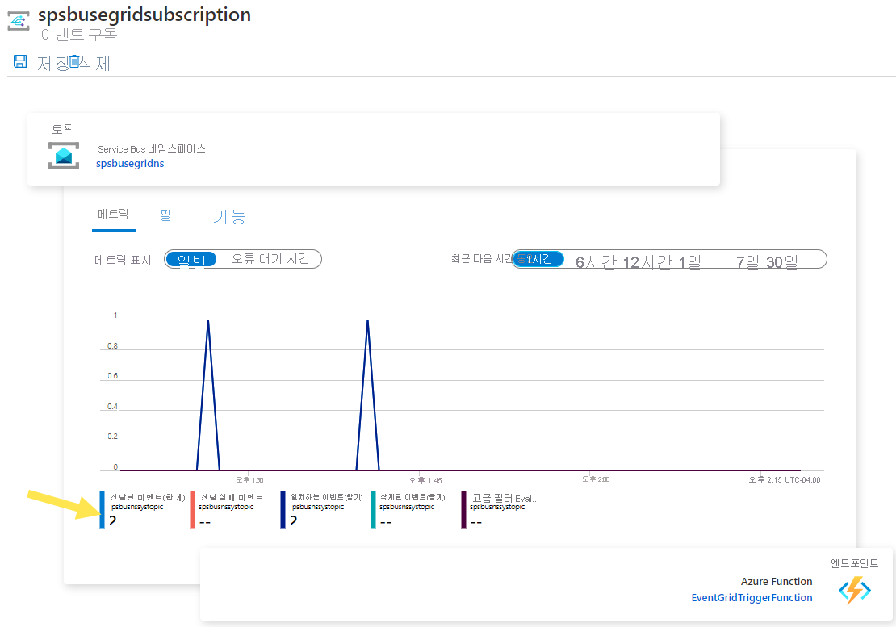Image resolution: width=896 pixels, height=627 pixels.
Task: Select the 오류 대기 시간 display option
Action: click(270, 259)
